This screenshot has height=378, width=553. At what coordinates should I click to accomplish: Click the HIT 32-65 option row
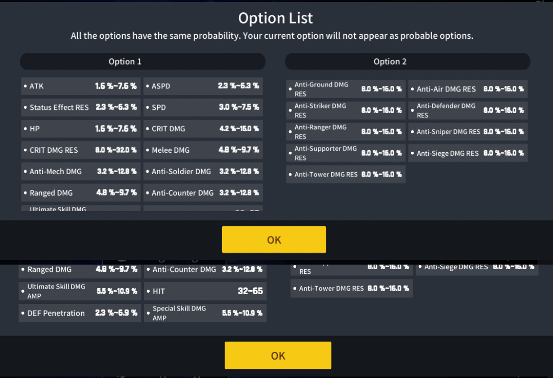click(205, 291)
